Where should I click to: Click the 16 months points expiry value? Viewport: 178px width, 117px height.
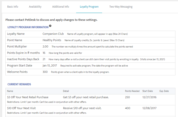pos(44,53)
